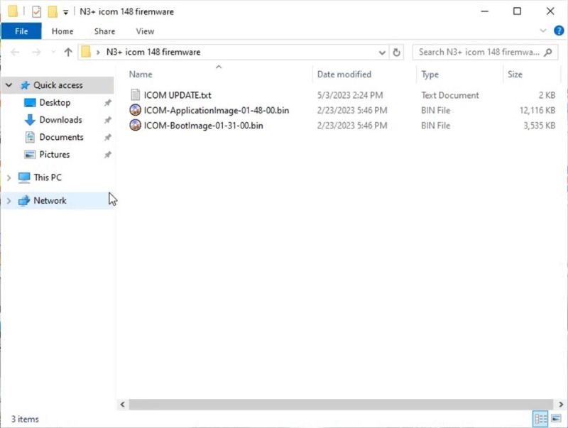Click the pin icon next to Downloads
Image resolution: width=568 pixels, height=428 pixels.
[x=108, y=120]
